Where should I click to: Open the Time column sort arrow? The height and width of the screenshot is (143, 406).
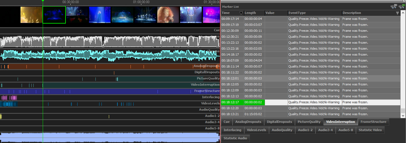coord(241,13)
